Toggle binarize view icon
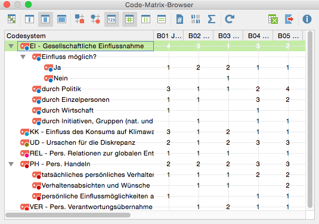 pyautogui.click(x=196, y=19)
